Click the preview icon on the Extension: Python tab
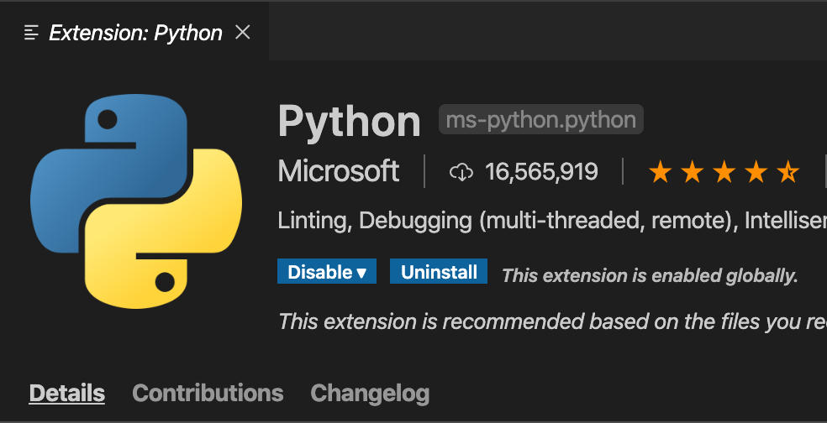The height and width of the screenshot is (423, 827). coord(32,33)
